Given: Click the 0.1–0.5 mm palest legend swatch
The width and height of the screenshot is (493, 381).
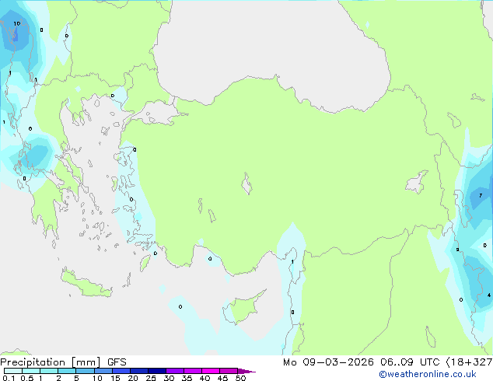Looking at the screenshot, I should tap(13, 371).
